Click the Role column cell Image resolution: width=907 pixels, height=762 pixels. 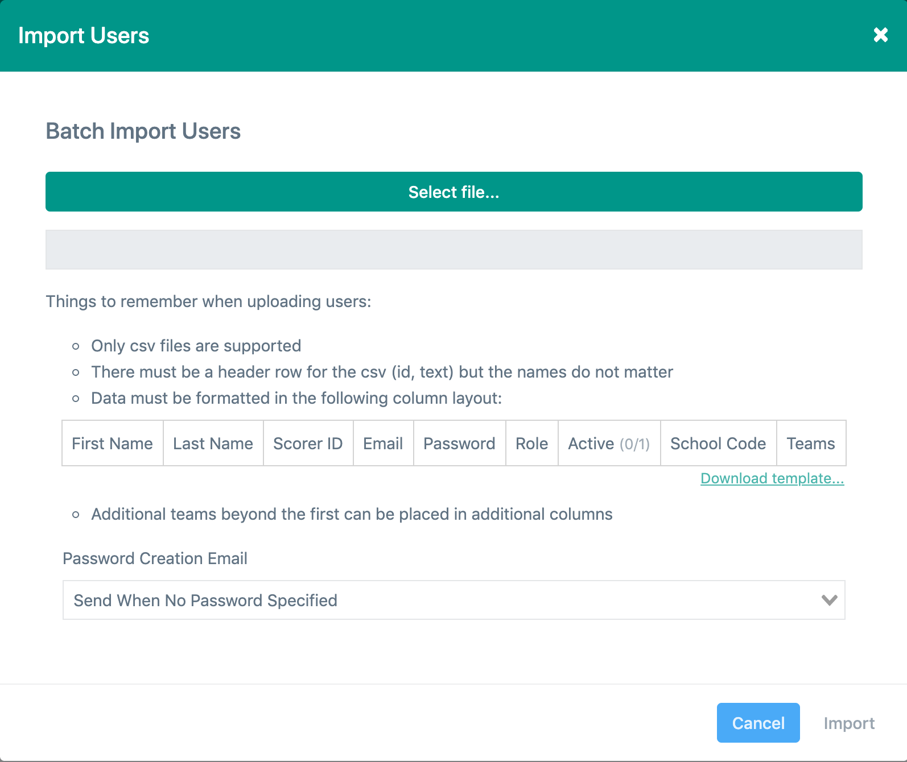coord(531,444)
